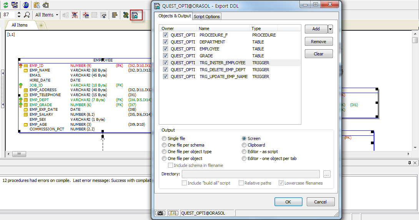Click the green refresh arrows icon
419x220 pixels.
click(x=6, y=5)
